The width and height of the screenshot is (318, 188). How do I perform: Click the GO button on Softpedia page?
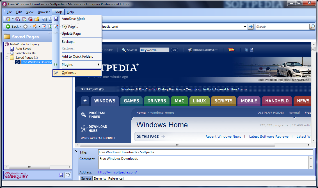(174, 50)
